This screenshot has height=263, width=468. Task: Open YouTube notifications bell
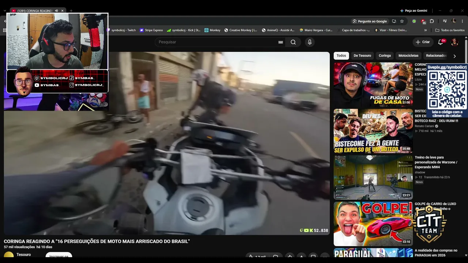tap(441, 42)
